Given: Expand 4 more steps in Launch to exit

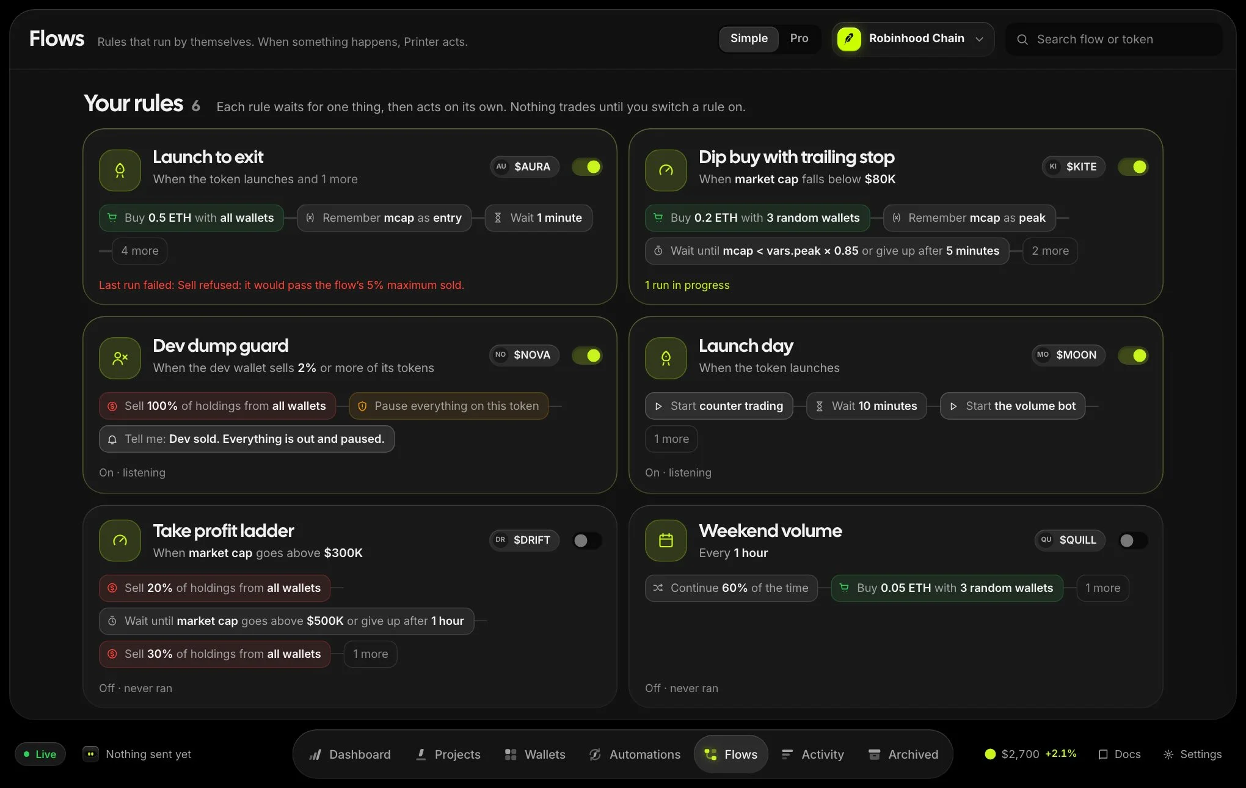Looking at the screenshot, I should coord(140,251).
